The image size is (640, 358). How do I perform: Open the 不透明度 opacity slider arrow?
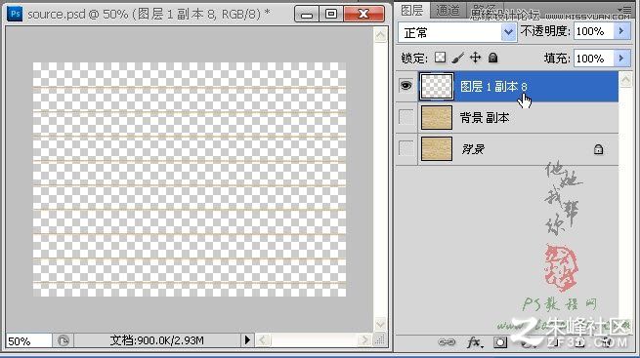click(x=621, y=31)
